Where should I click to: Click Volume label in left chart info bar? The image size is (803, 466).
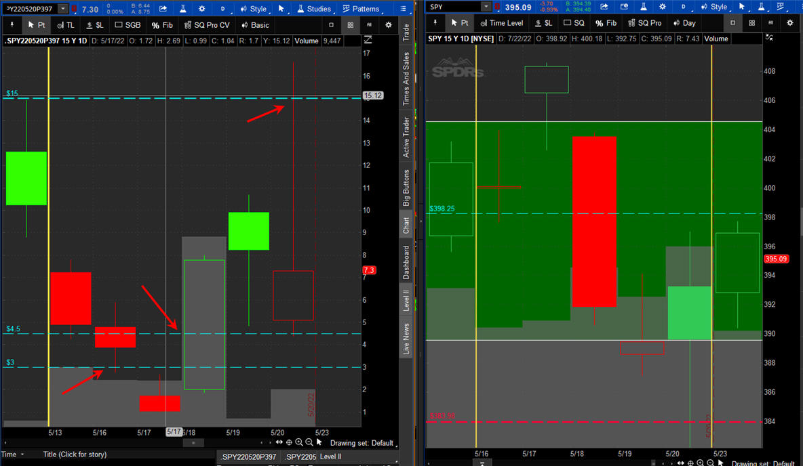[x=307, y=41]
